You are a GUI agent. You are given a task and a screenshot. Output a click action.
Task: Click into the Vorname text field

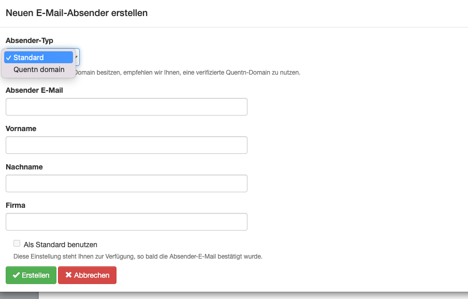[126, 145]
